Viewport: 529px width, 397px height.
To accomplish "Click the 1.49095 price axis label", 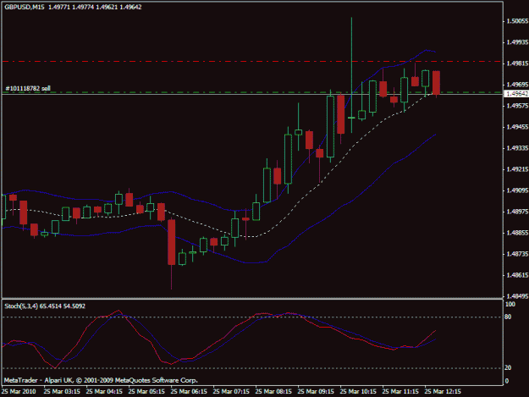I will (x=517, y=190).
